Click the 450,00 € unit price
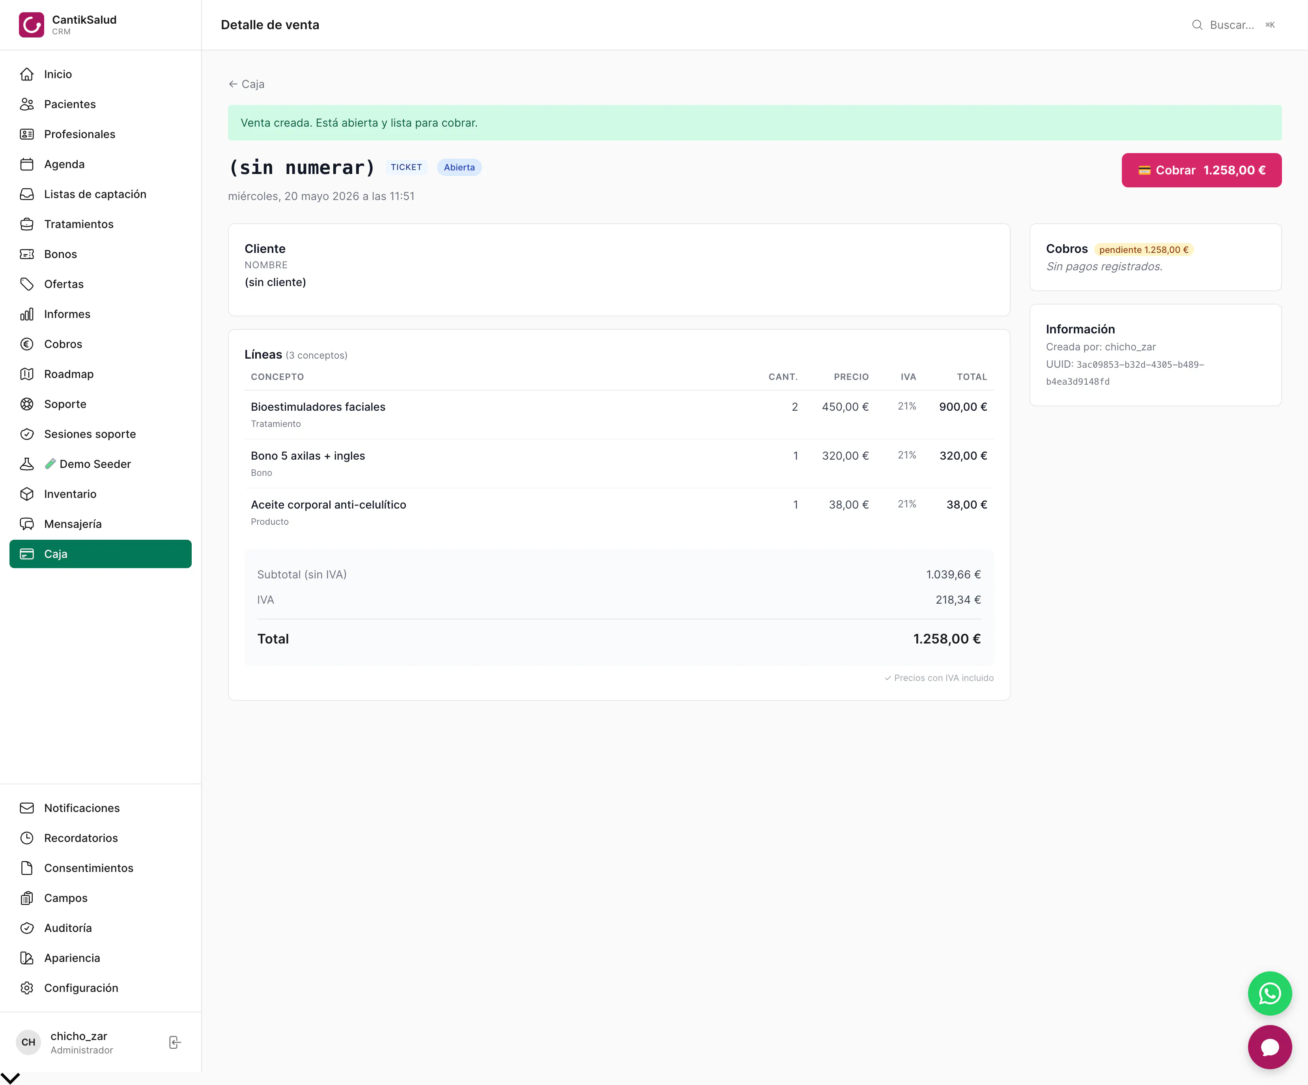The width and height of the screenshot is (1308, 1085). click(845, 407)
